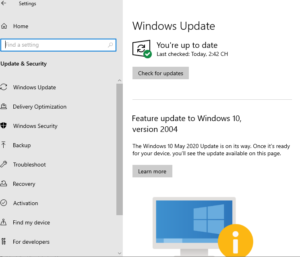Click the back arrow next to Settings

tap(4, 3)
